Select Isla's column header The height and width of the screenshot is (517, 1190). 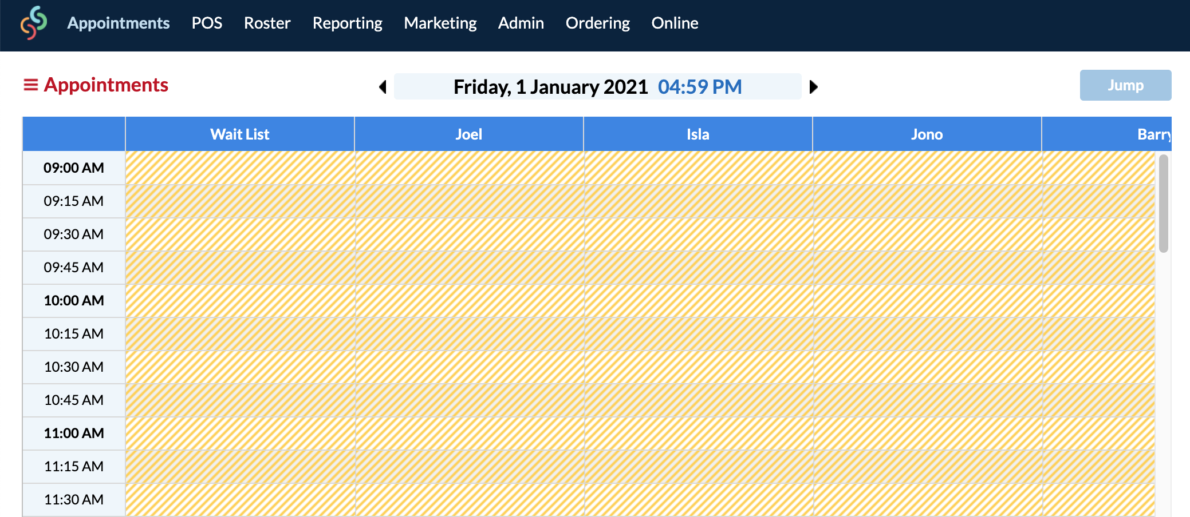pyautogui.click(x=698, y=134)
